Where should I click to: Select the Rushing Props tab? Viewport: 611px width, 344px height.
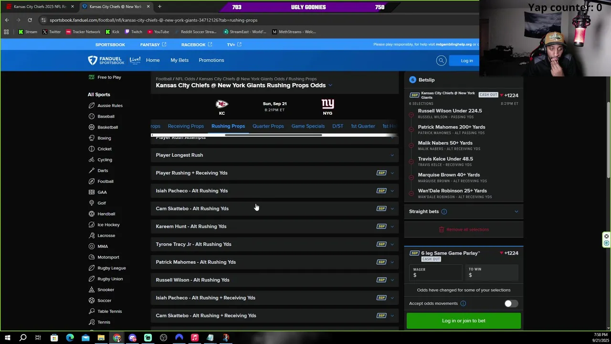[228, 126]
